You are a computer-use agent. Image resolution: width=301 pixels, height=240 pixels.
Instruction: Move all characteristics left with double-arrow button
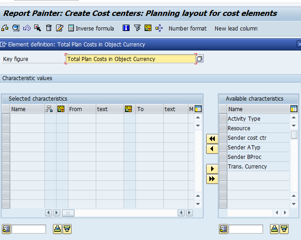click(212, 138)
